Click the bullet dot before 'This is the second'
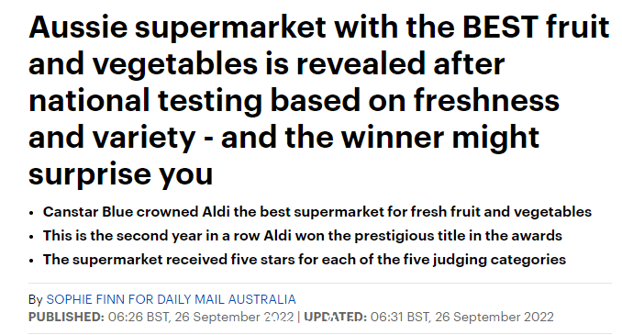Image resolution: width=622 pixels, height=335 pixels. pos(31,237)
